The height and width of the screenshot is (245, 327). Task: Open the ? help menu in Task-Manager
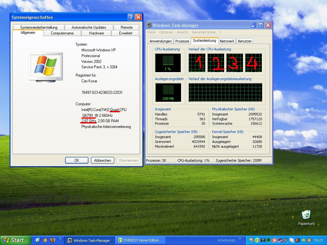click(220, 32)
